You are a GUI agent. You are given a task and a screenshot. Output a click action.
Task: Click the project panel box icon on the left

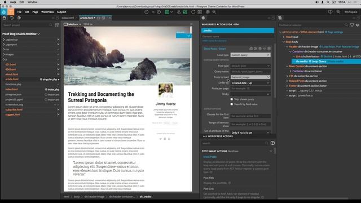5,18
